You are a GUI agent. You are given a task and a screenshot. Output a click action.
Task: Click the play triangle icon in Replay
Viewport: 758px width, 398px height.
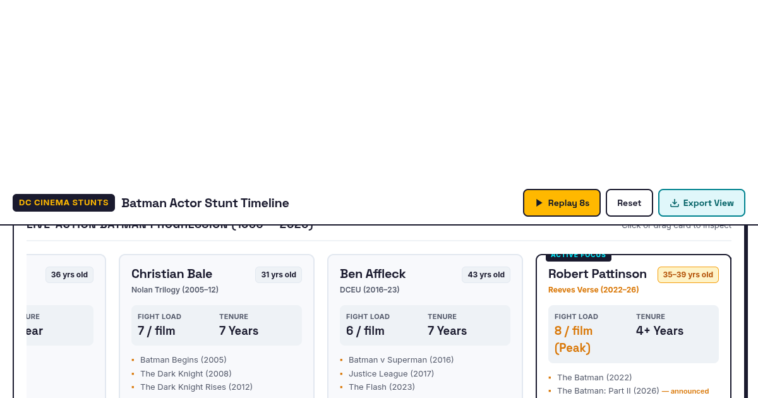tap(539, 203)
